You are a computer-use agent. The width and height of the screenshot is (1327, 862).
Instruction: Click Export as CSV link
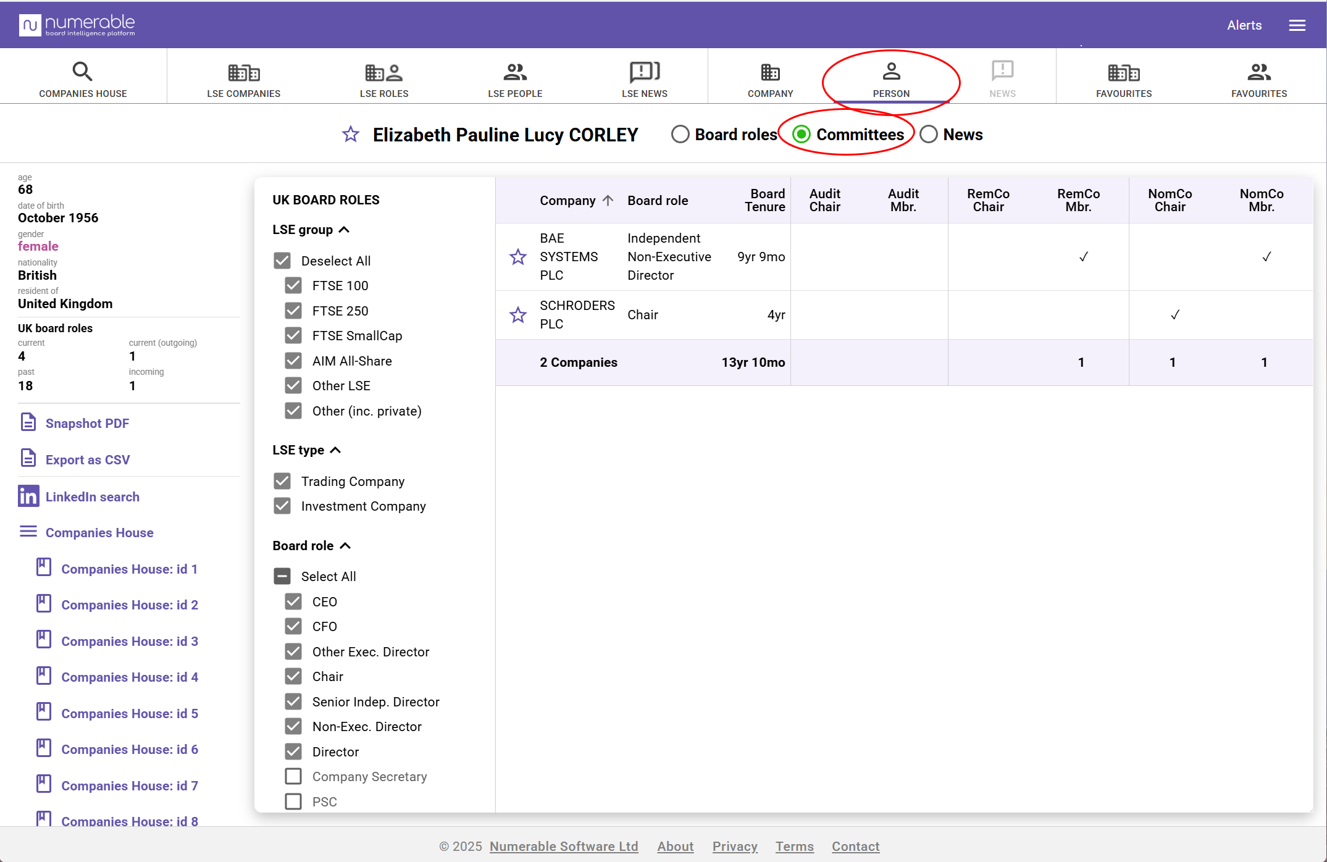click(88, 459)
